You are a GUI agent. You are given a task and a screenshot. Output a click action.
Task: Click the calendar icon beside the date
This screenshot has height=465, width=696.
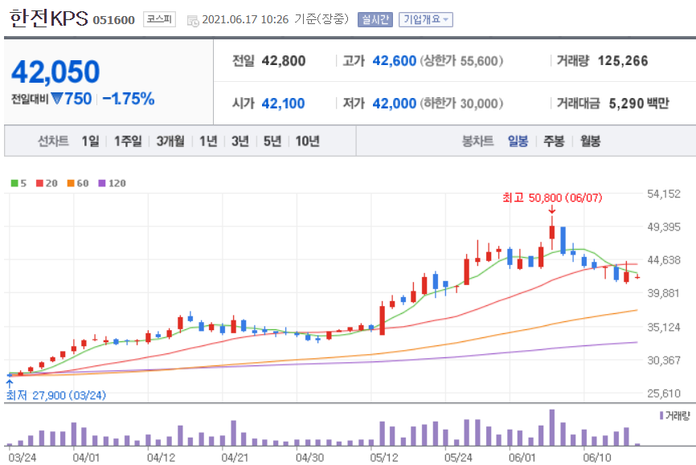(193, 20)
